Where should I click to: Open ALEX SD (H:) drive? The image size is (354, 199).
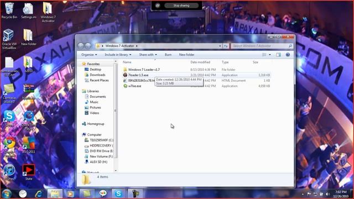[98, 162]
